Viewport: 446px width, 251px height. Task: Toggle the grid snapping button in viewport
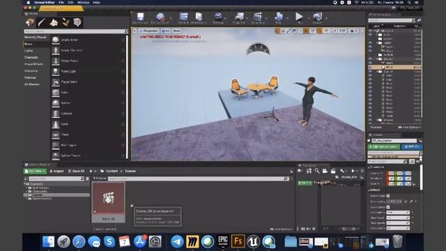coord(306,31)
